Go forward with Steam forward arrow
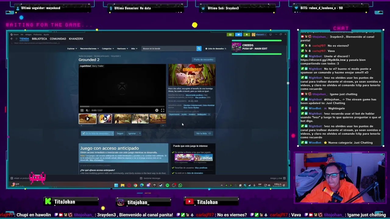The image size is (390, 219). [x=16, y=39]
